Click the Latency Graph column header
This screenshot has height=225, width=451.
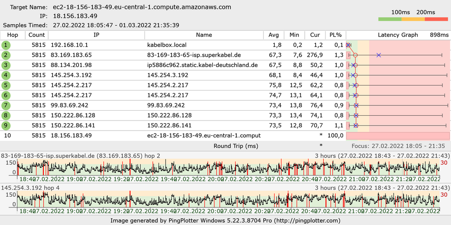click(x=398, y=35)
